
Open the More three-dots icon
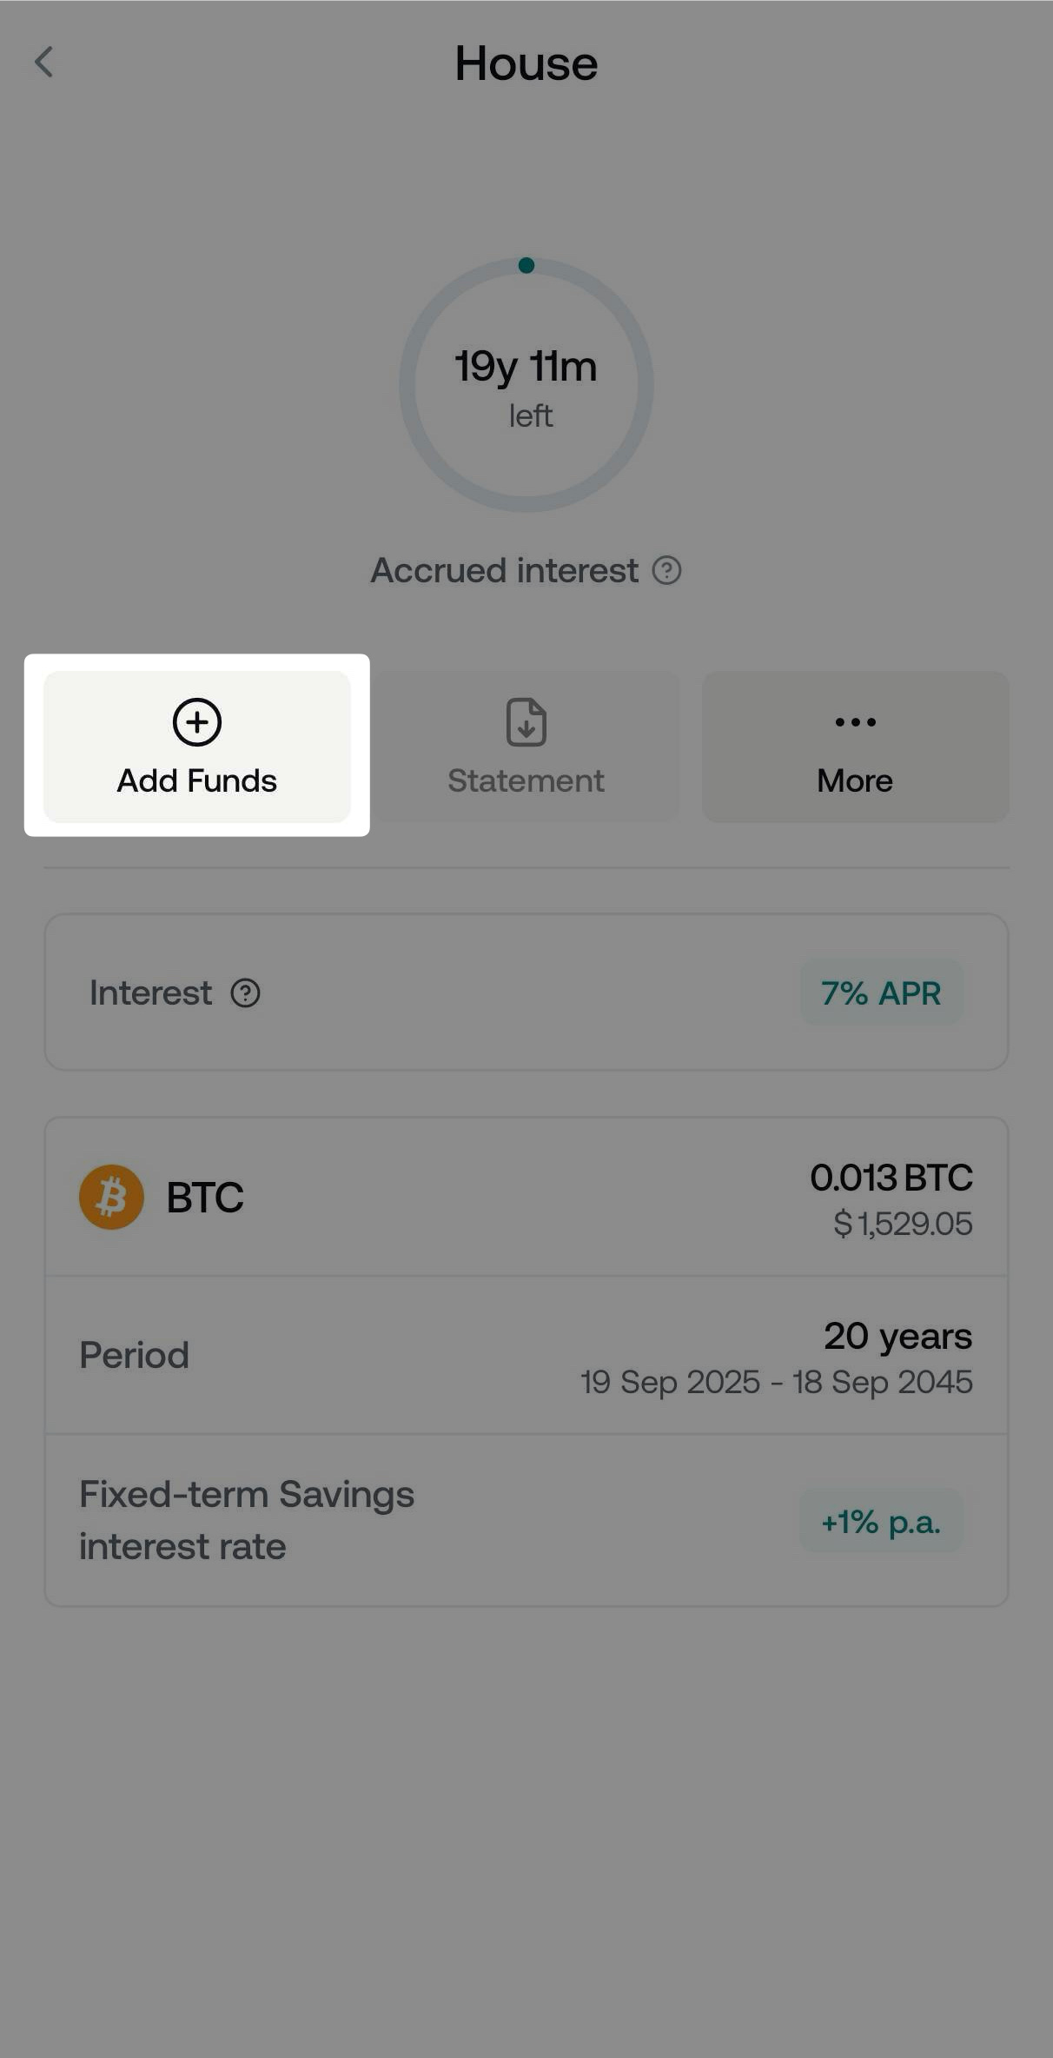tap(855, 721)
